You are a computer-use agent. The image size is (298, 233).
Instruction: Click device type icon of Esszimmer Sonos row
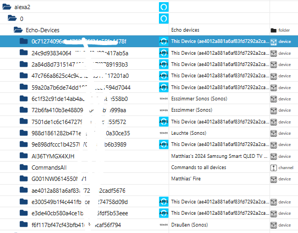point(273,99)
